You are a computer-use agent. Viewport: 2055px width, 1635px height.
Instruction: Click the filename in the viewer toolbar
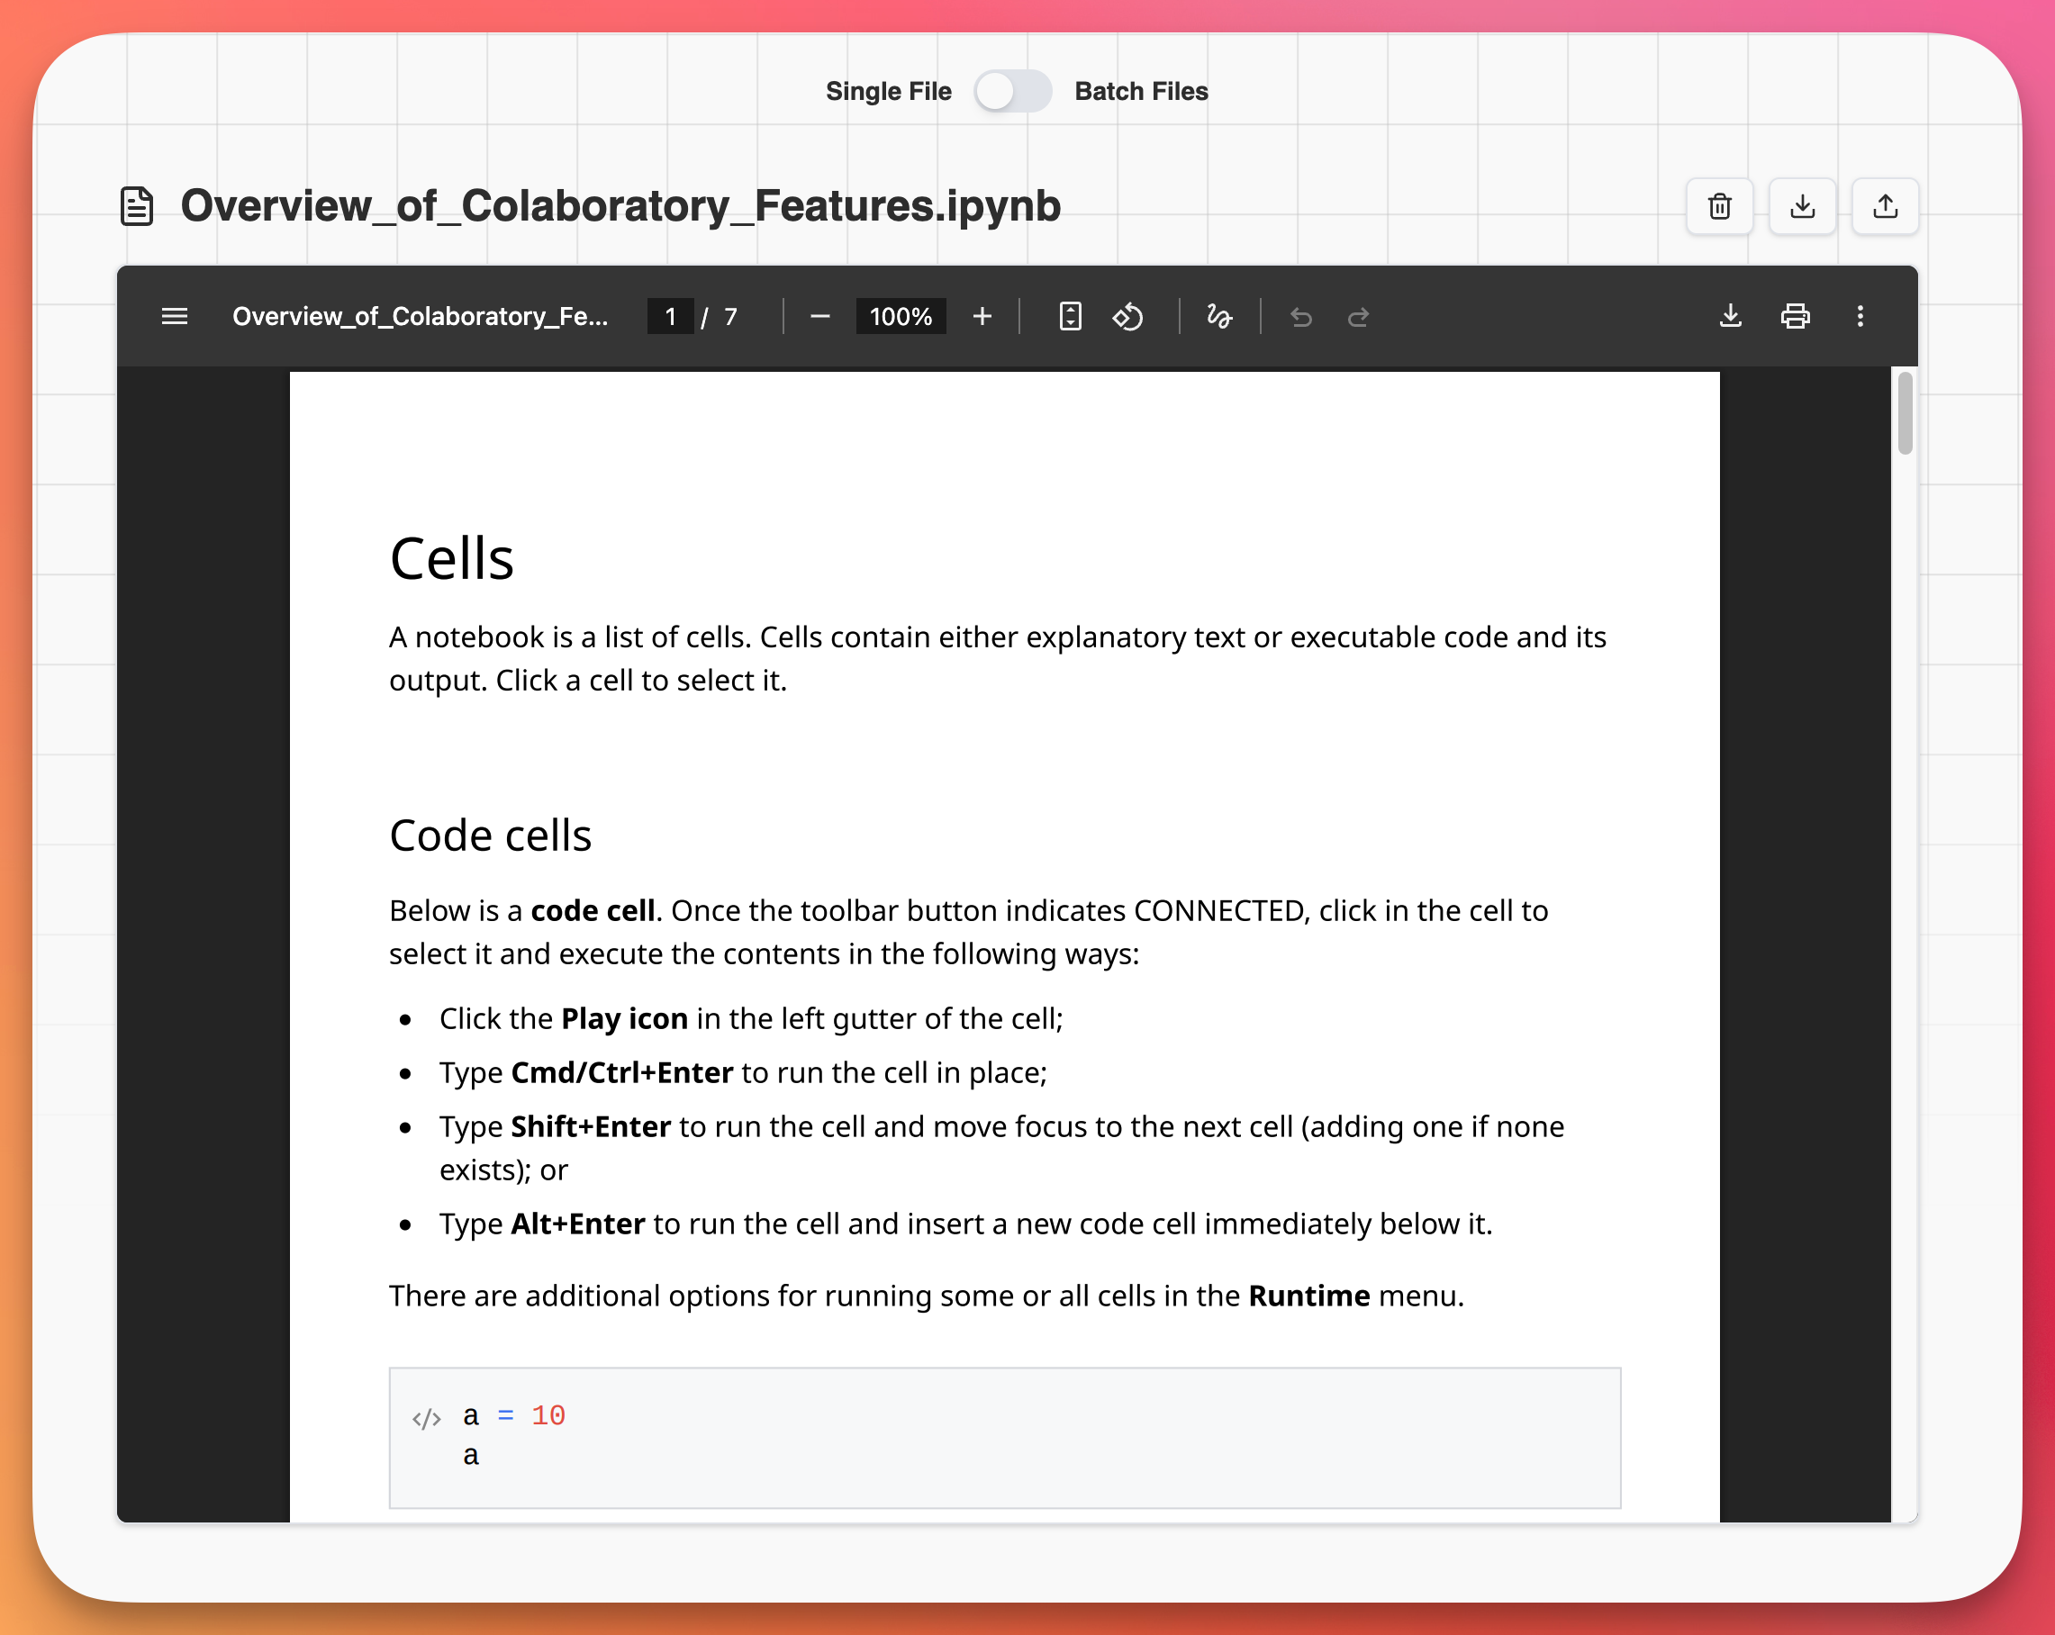[x=421, y=316]
